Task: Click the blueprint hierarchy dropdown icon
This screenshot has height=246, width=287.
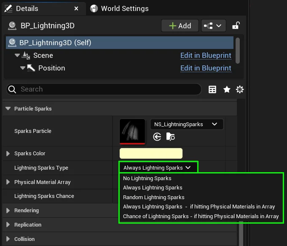Action: (x=213, y=26)
